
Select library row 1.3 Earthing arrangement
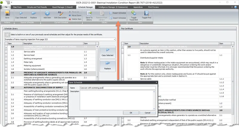[x=52, y=59]
